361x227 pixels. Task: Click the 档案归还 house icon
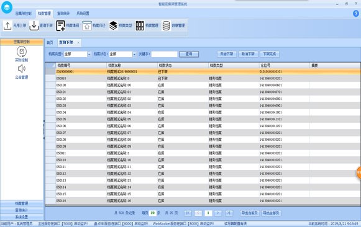click(x=87, y=25)
